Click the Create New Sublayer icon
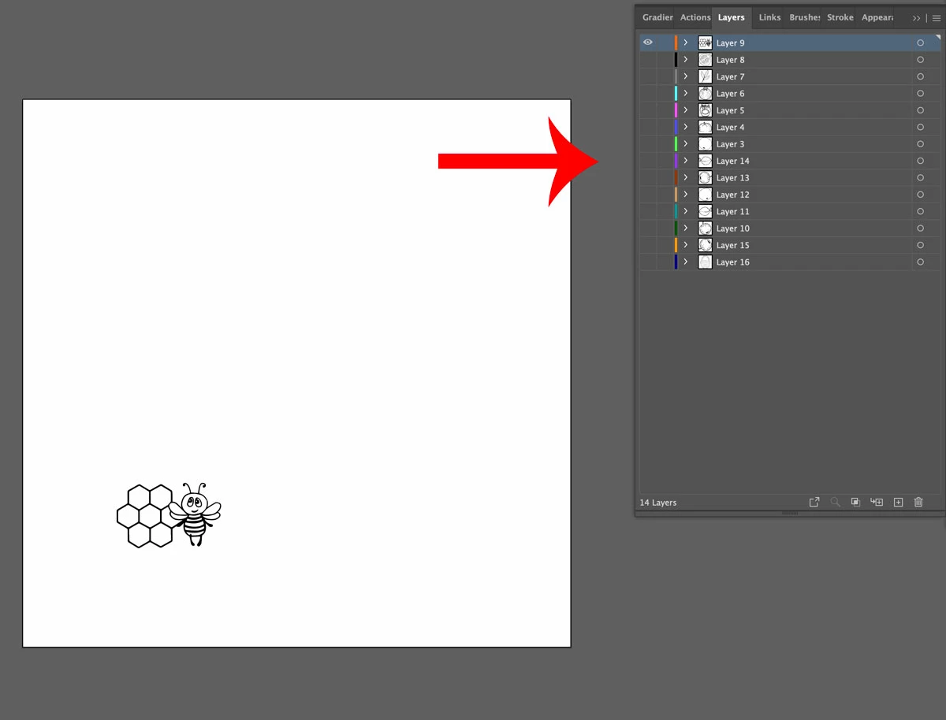This screenshot has width=946, height=720. (x=877, y=503)
